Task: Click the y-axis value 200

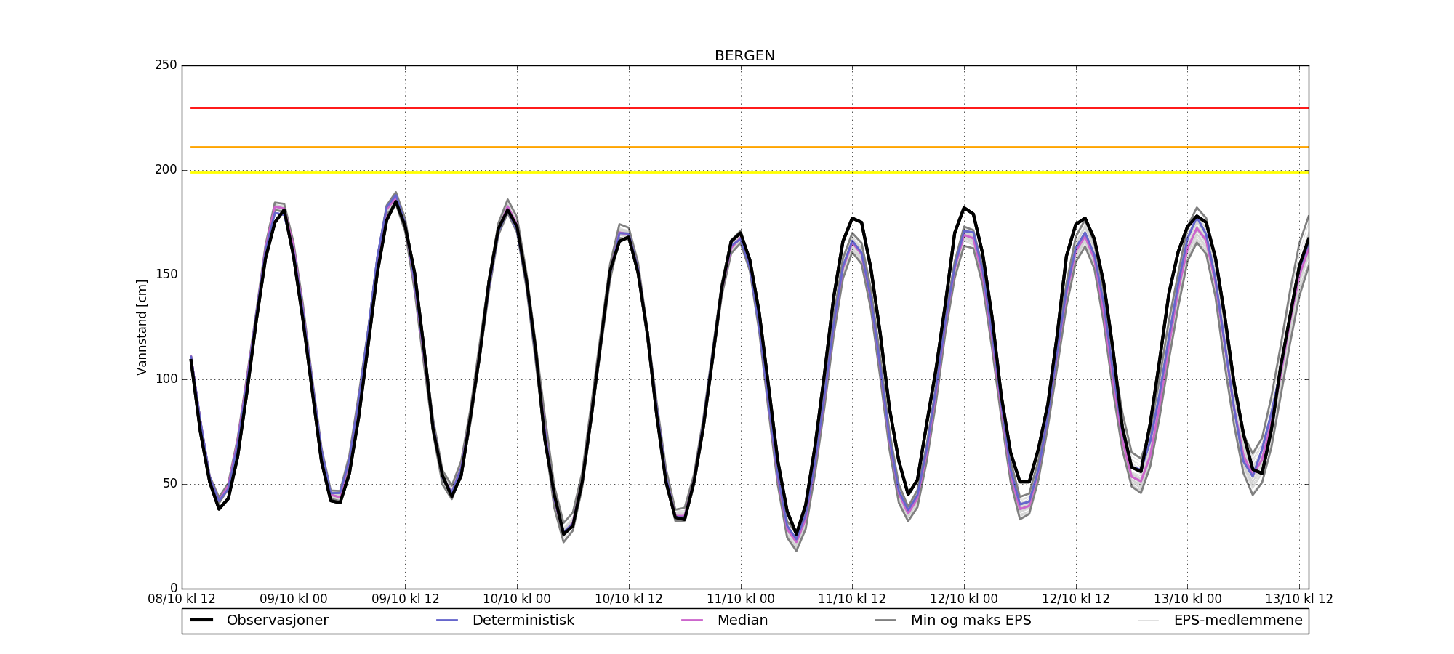Action: [166, 170]
